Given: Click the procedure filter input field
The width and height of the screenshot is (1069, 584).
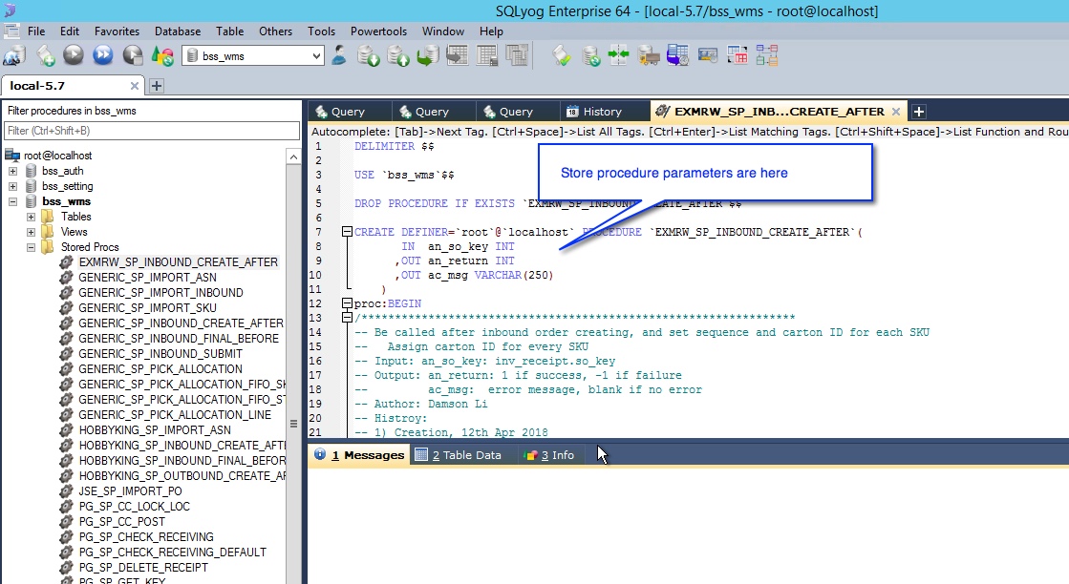Looking at the screenshot, I should click(152, 131).
